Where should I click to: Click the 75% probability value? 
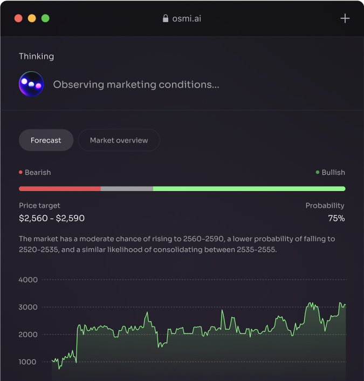click(336, 219)
